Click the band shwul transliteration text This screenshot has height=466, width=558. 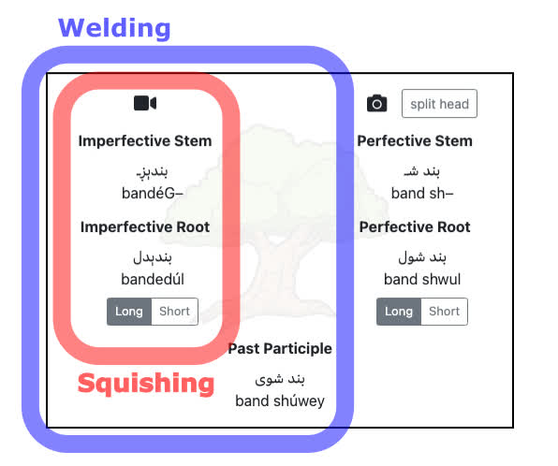pos(422,279)
